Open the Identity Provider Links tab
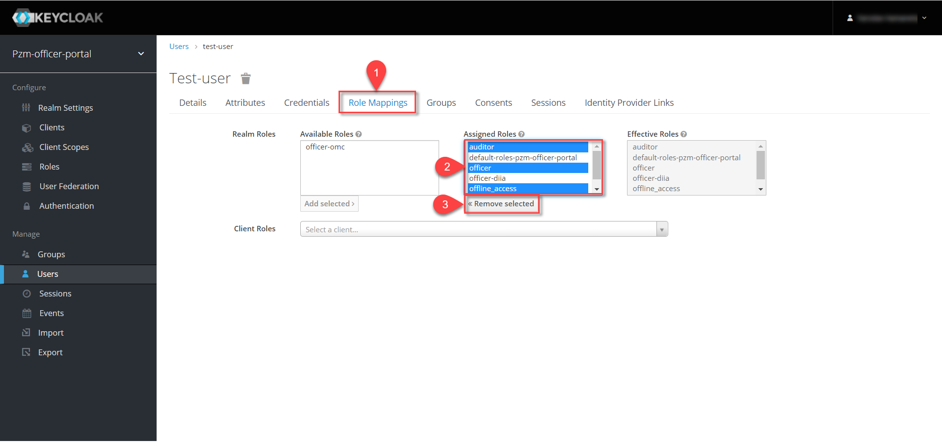This screenshot has width=942, height=442. pyautogui.click(x=629, y=103)
